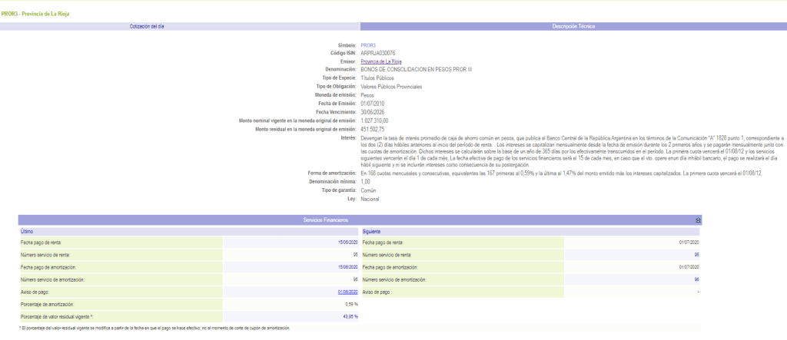Click the Aviso de pago label under Siguiente

pos(377,292)
